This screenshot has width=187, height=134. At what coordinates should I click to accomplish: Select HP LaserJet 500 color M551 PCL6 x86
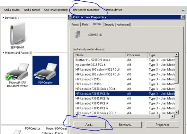coord(125,75)
